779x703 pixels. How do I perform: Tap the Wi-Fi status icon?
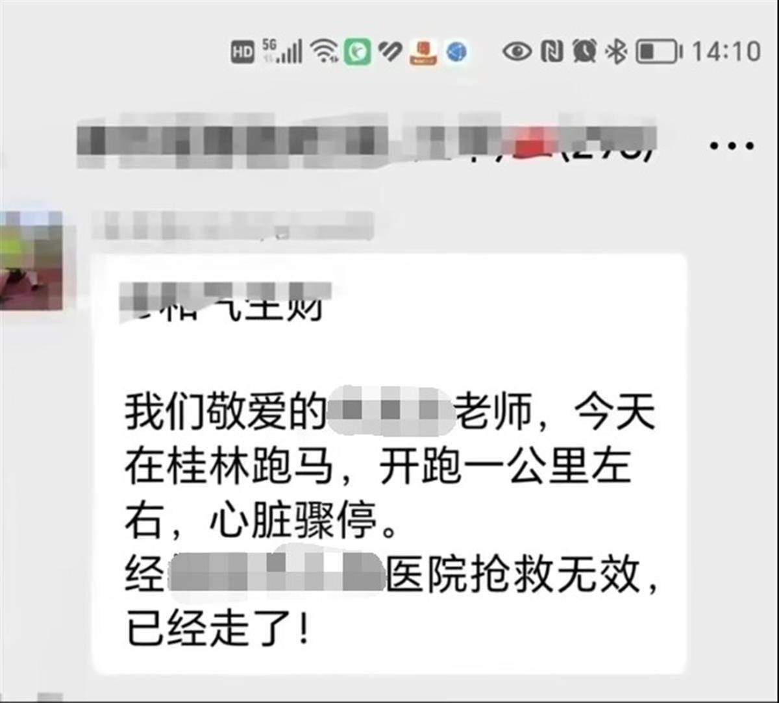point(324,51)
